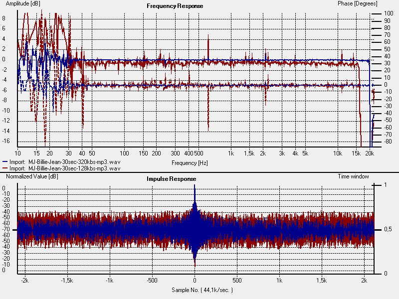Click the 0.5 time window marker
Image resolution: width=399 pixels, height=299 pixels.
[x=388, y=229]
